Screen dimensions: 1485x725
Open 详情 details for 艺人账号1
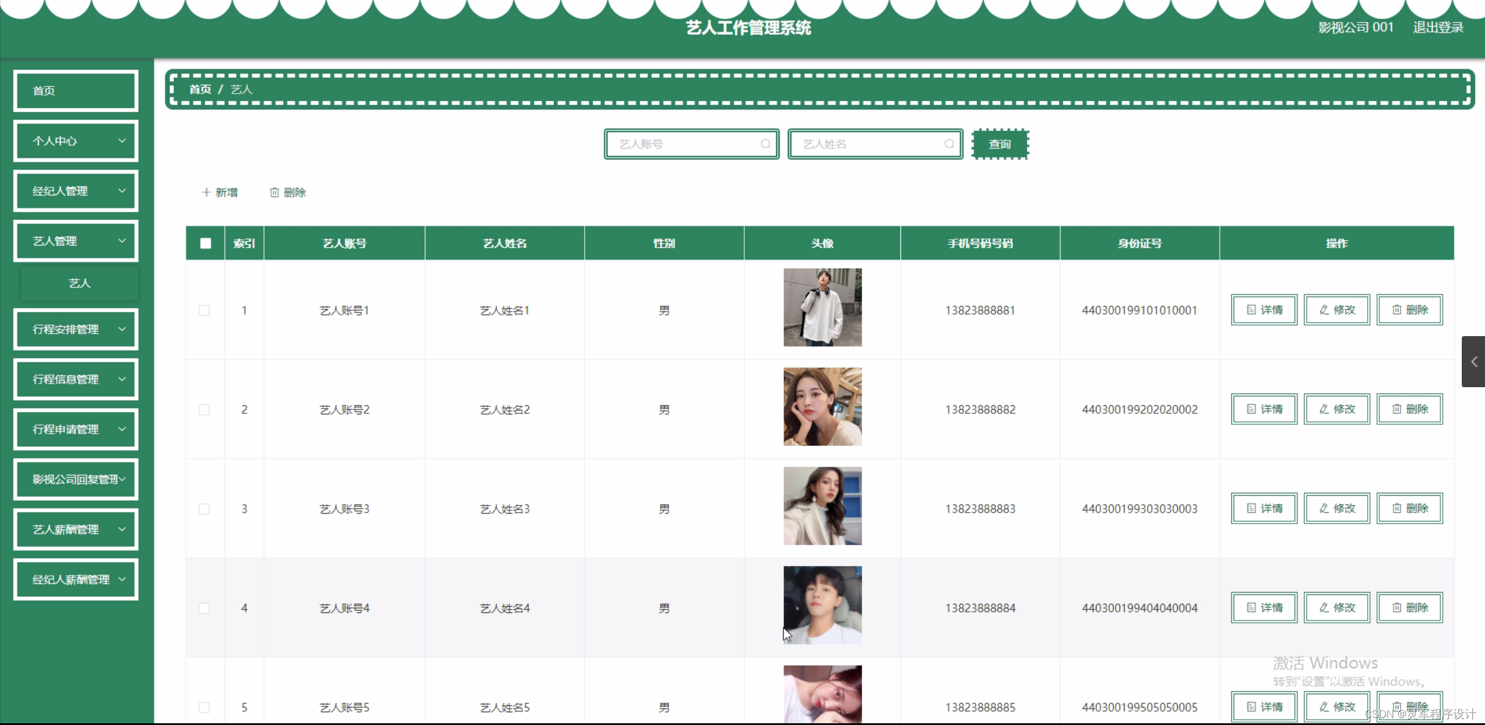pyautogui.click(x=1264, y=309)
